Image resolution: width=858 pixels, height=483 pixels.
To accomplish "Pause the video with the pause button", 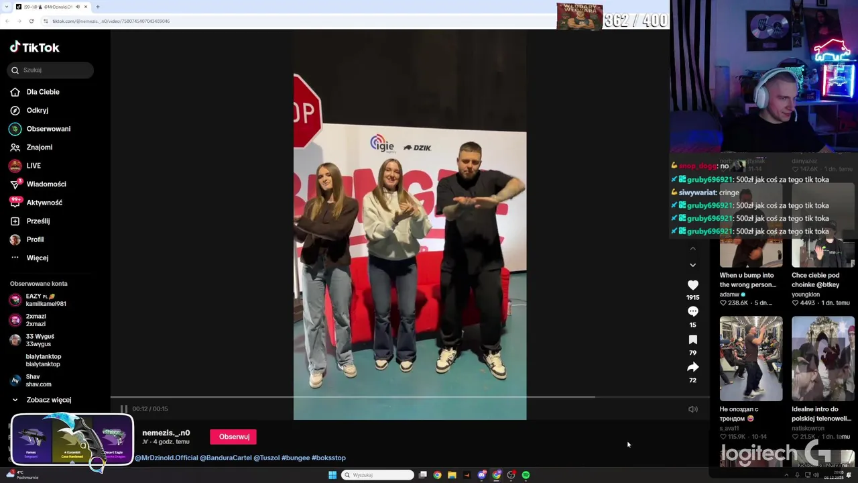I will tap(124, 409).
